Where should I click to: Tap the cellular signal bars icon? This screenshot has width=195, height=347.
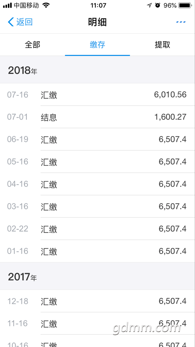(8, 5)
